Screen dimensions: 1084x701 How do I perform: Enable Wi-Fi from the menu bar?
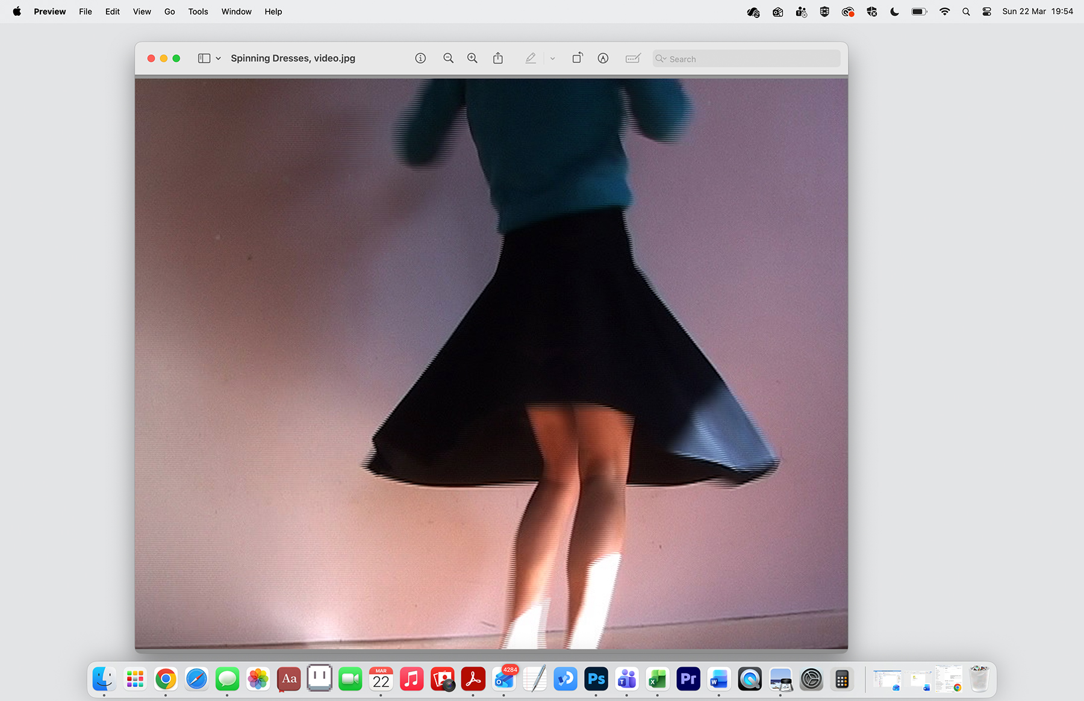(944, 11)
